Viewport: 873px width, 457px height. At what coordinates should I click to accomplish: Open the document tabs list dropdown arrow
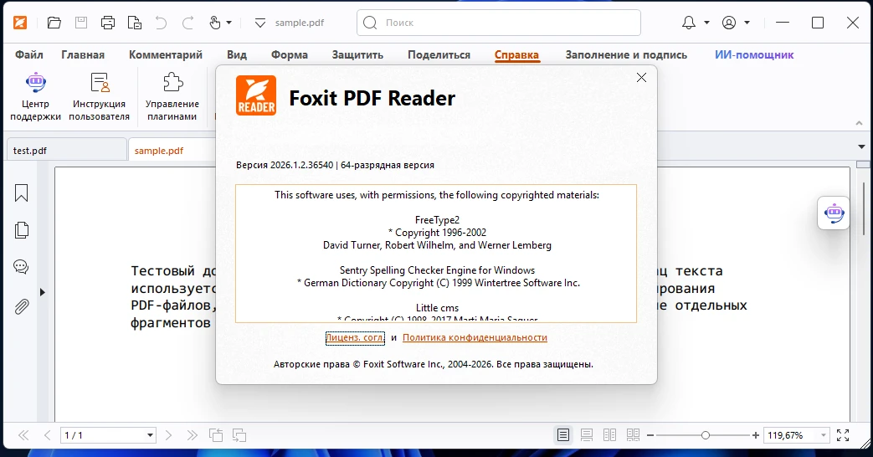click(x=861, y=147)
